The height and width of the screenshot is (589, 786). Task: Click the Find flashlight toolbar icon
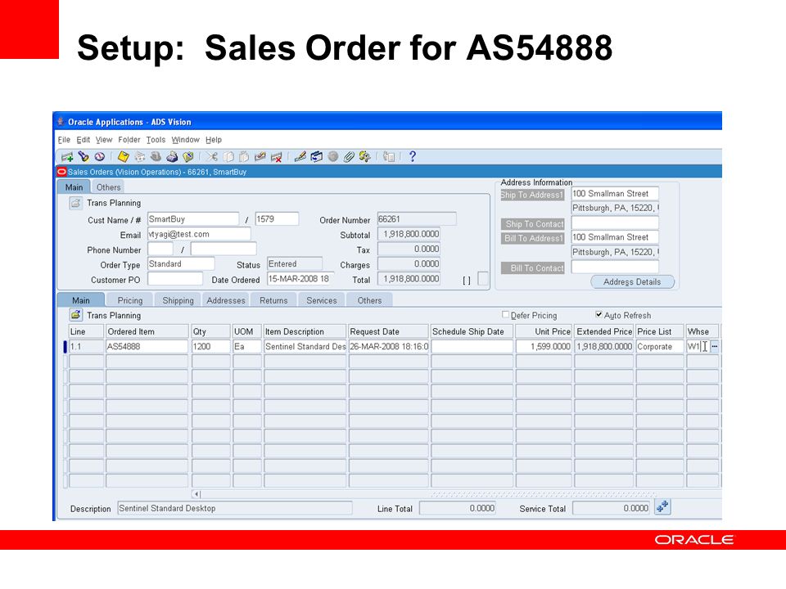point(84,157)
